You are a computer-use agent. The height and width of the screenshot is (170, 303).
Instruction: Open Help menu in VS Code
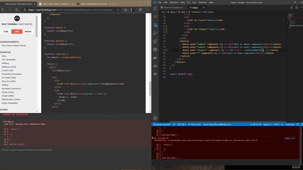(211, 2)
